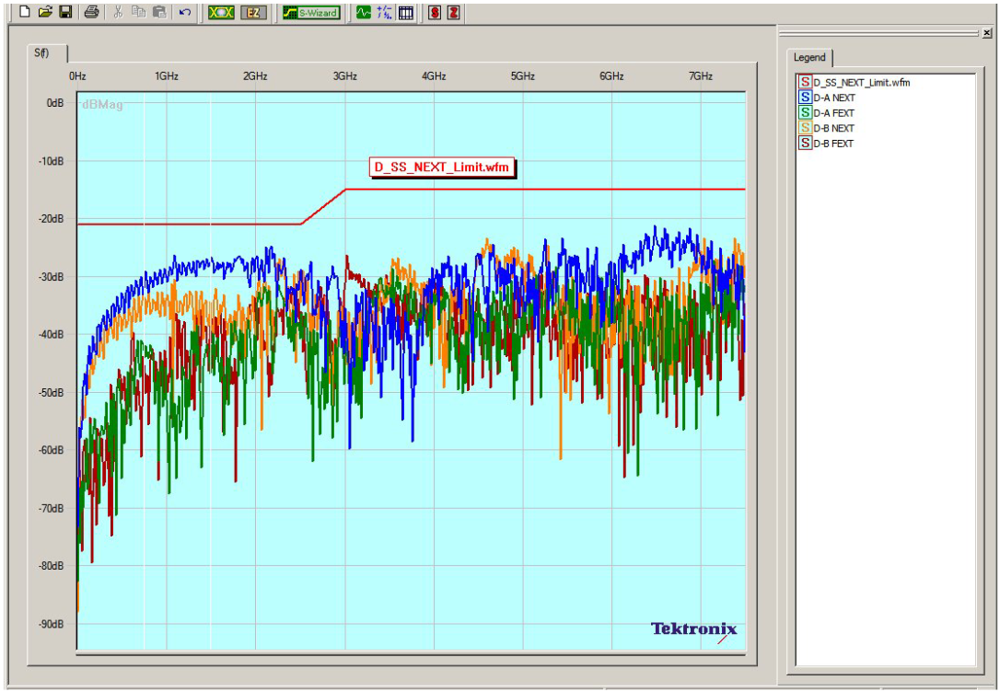Toggle D_SS_NEXT_Limit.wfm trace in legend

pos(806,82)
